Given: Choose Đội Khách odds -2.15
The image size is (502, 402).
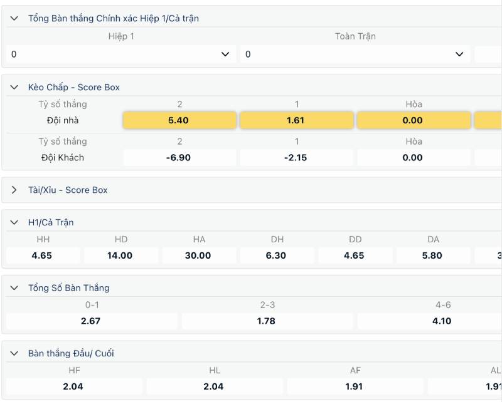Looking at the screenshot, I should click(296, 158).
